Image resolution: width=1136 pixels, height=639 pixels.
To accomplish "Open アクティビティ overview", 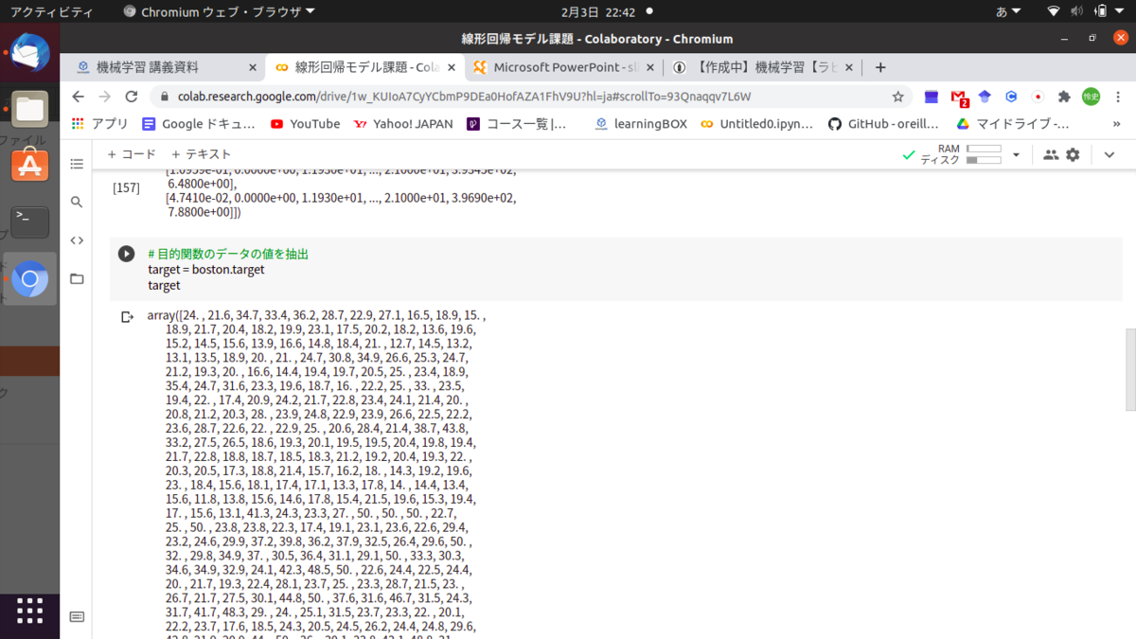I will 52,12.
